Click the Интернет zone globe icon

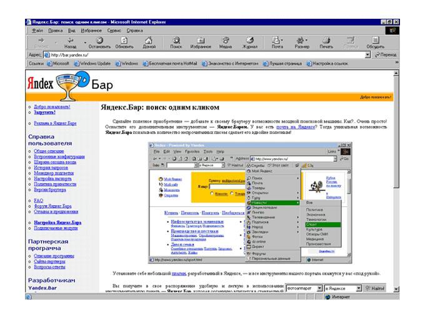point(327,297)
